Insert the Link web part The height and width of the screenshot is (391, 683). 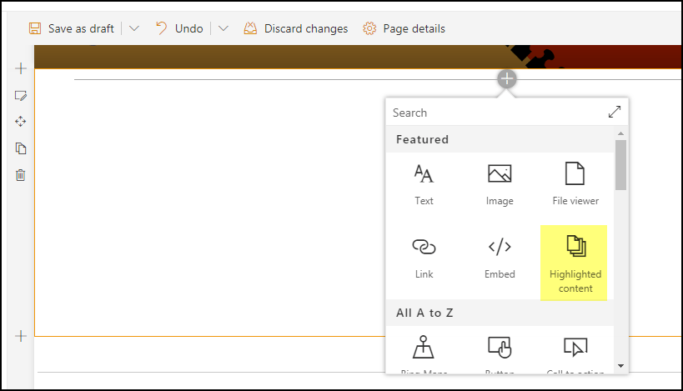[424, 257]
